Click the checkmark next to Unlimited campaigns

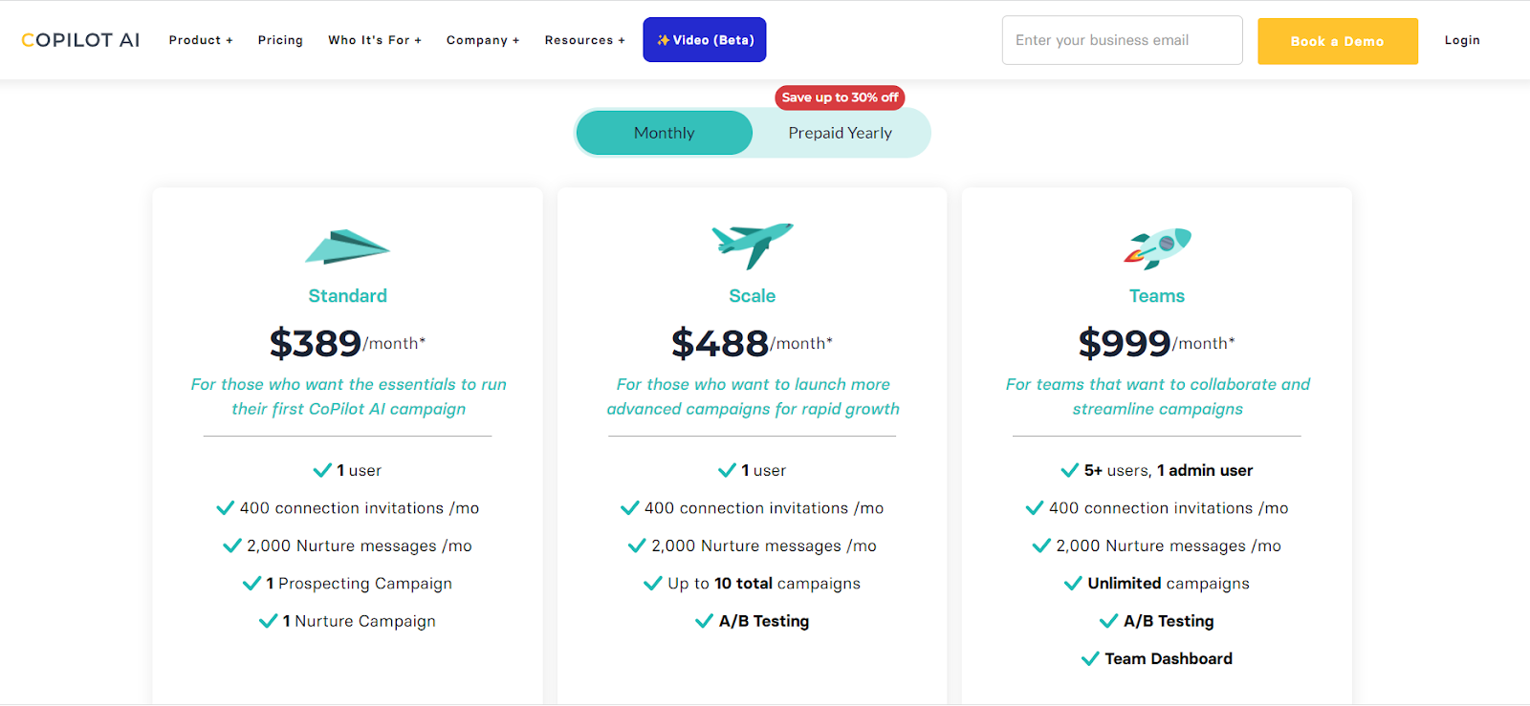pyautogui.click(x=1073, y=584)
